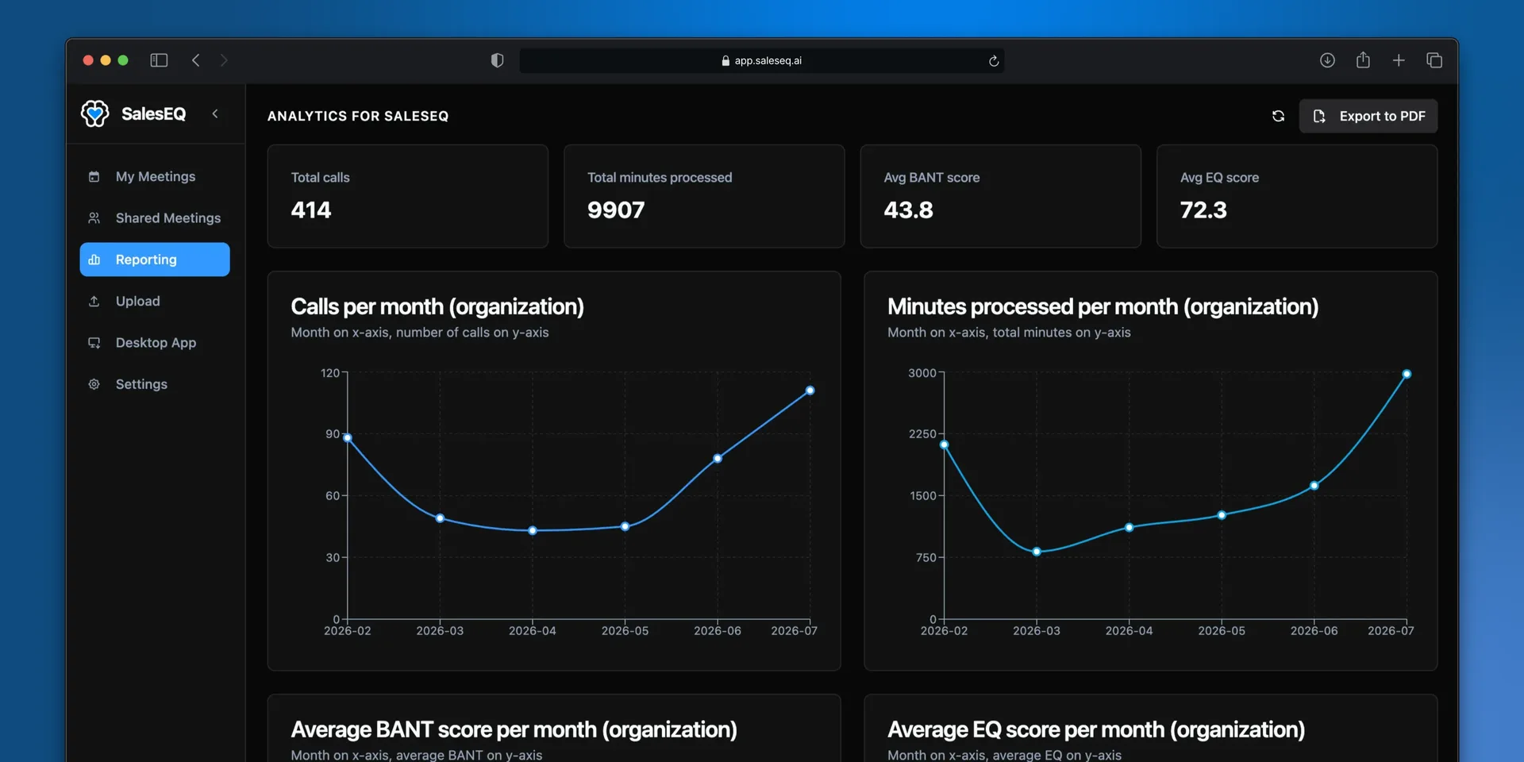Click the Minutes processed per month heading
Viewport: 1524px width, 762px height.
pyautogui.click(x=1103, y=307)
